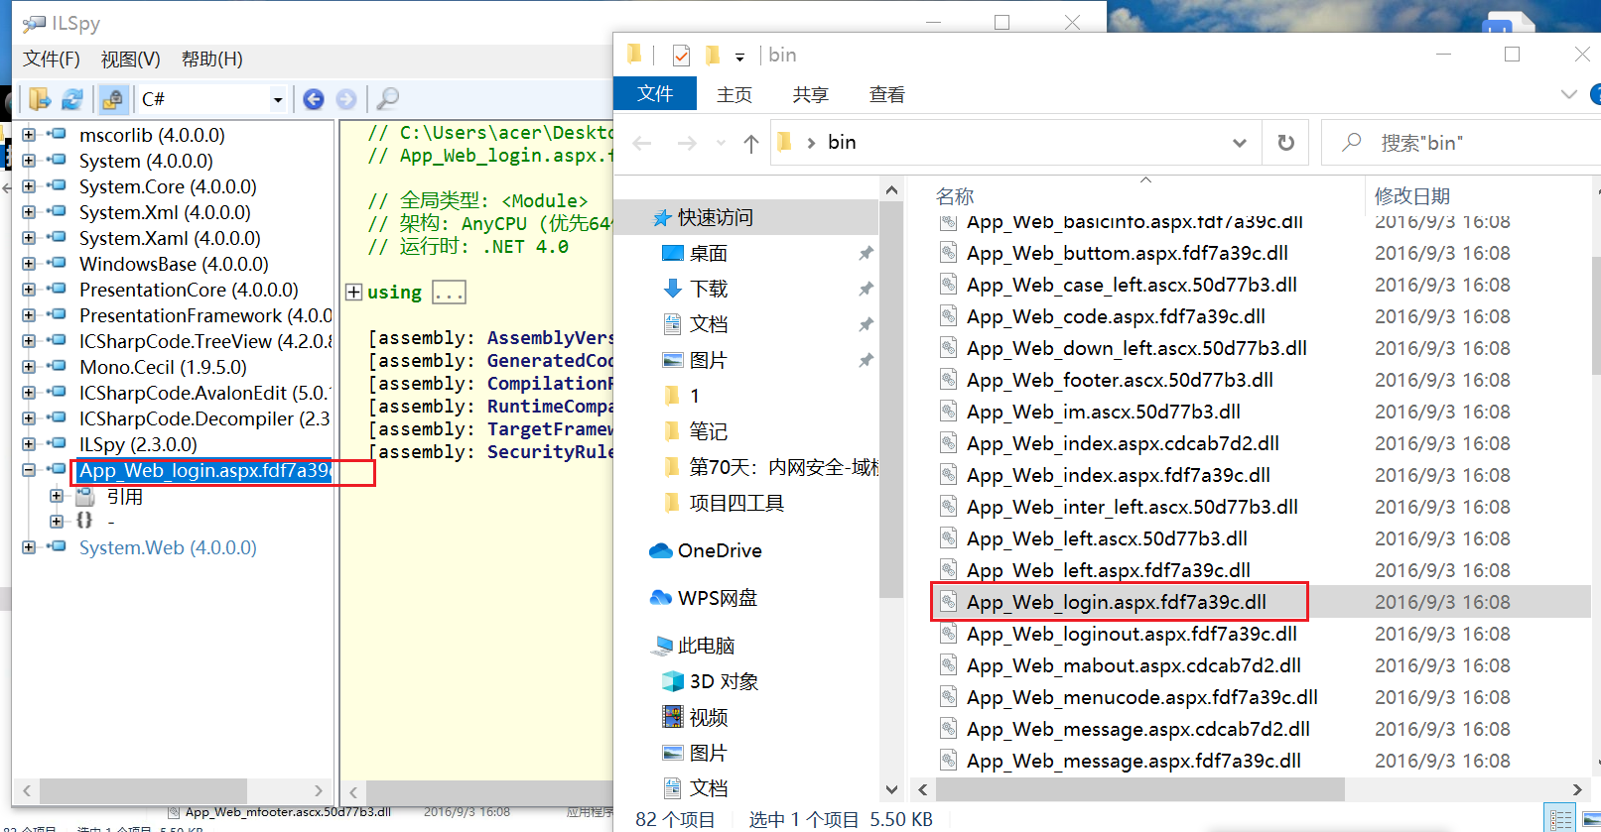Select ILSpy (2.3.0.0) in assembly tree
Image resolution: width=1601 pixels, height=832 pixels.
[138, 444]
